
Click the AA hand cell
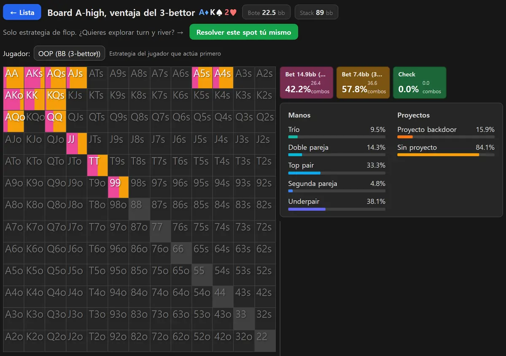coord(13,78)
